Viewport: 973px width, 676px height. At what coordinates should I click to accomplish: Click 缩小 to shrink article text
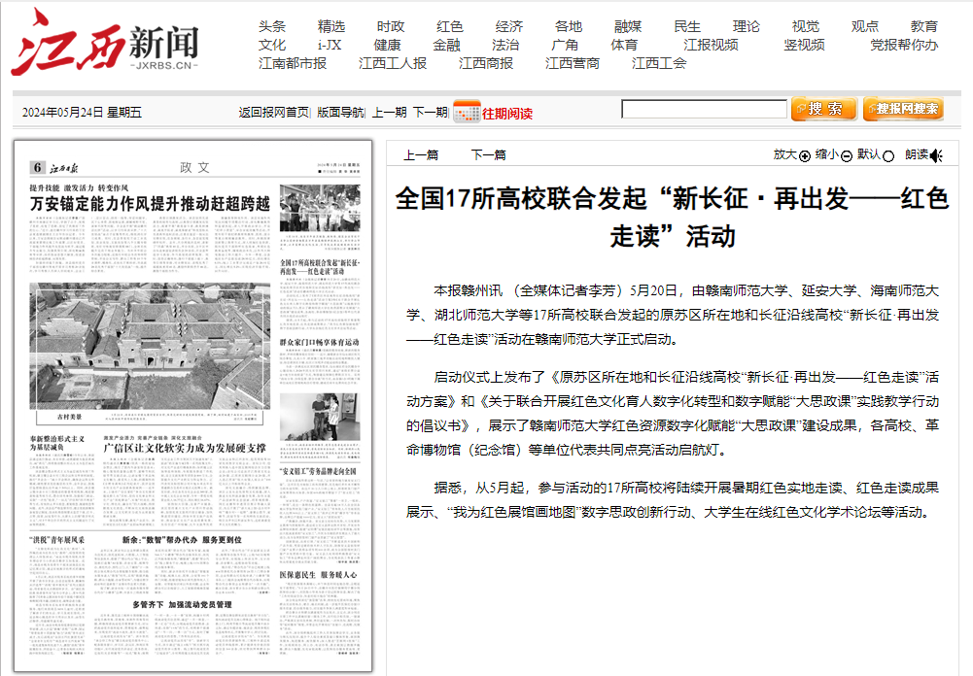tap(827, 154)
